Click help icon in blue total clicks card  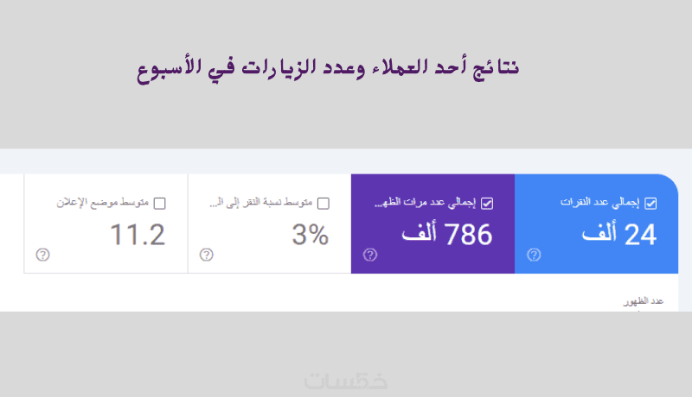click(x=534, y=255)
